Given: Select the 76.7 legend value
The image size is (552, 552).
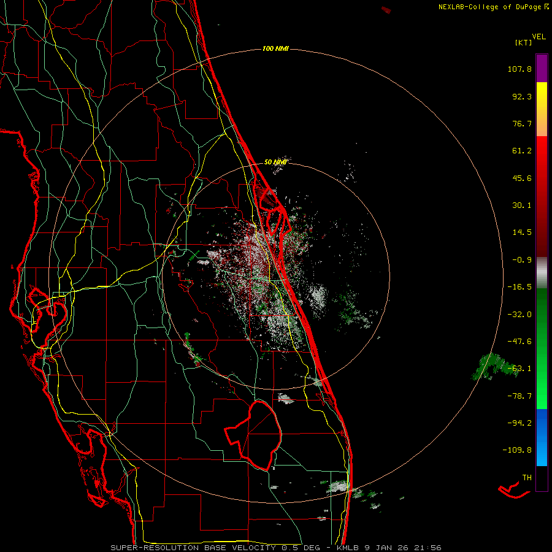Looking at the screenshot, I should [522, 123].
